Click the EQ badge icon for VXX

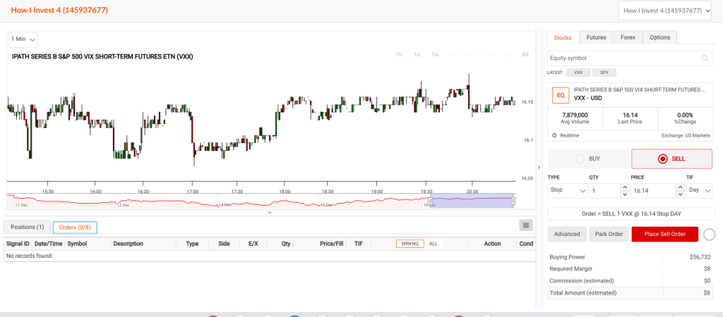(x=561, y=94)
